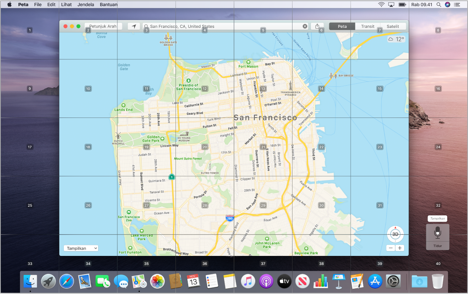468x294 pixels.
Task: Open Photos from the Dock
Action: 157,281
